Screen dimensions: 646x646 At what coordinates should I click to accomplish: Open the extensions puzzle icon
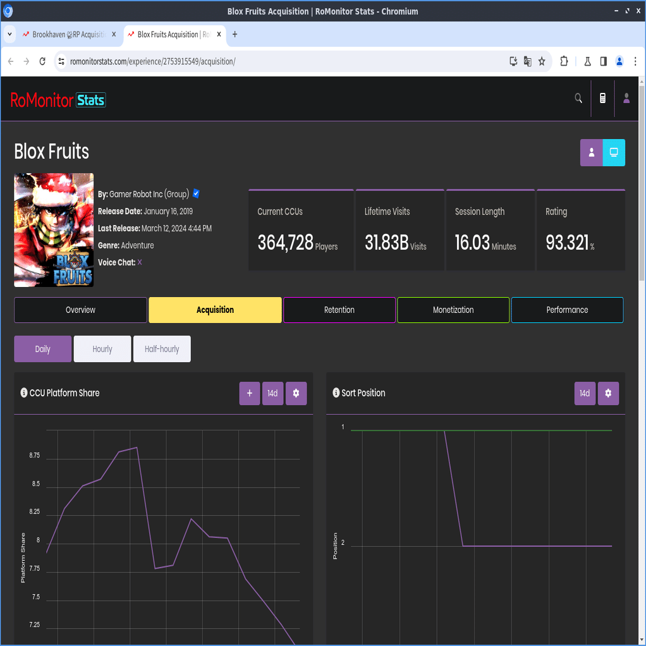[x=564, y=61]
